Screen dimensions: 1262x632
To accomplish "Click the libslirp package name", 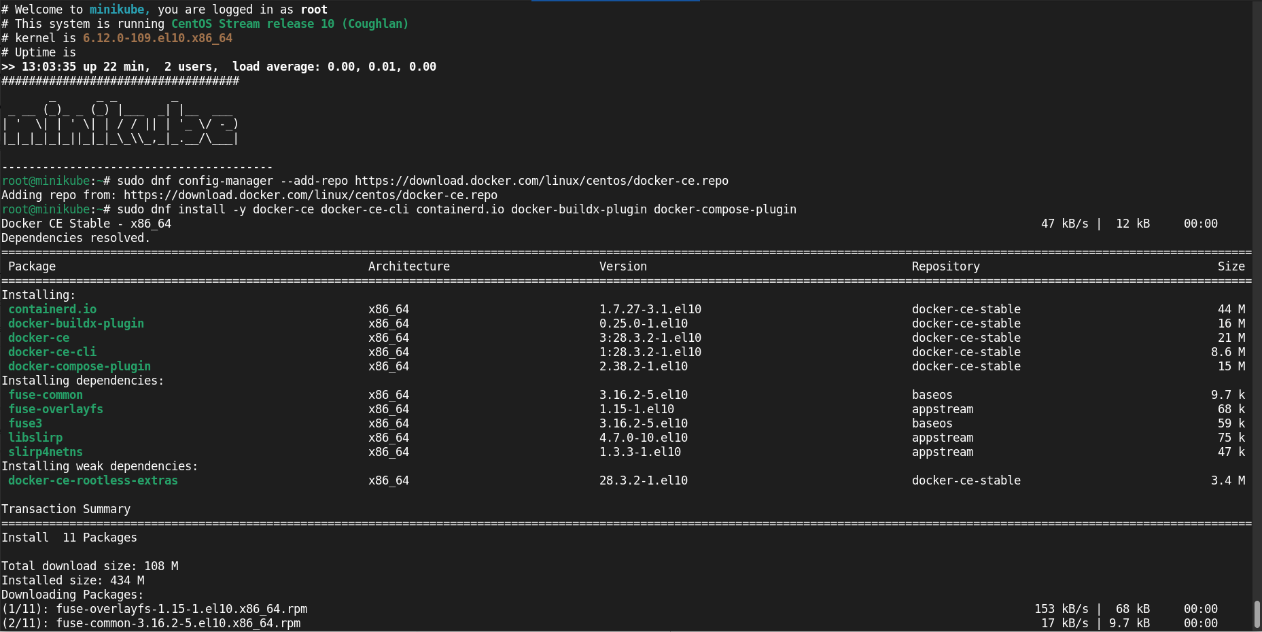I will 35,438.
